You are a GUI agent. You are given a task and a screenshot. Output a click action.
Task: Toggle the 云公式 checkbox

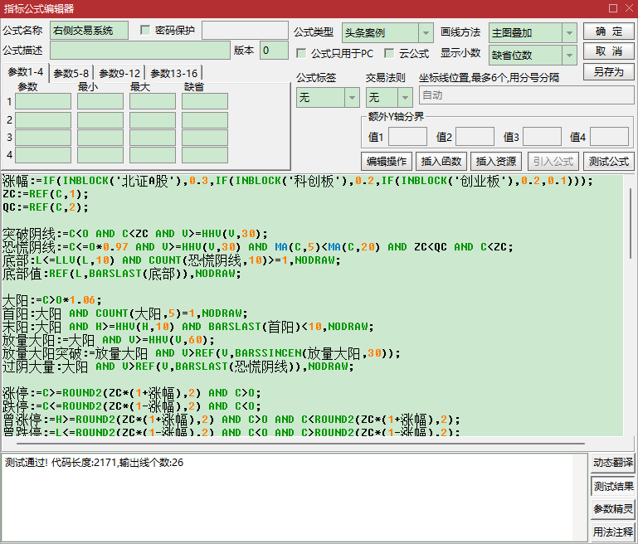[x=389, y=53]
